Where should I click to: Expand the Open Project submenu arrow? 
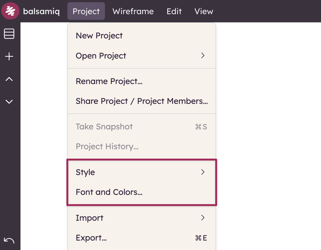(203, 56)
